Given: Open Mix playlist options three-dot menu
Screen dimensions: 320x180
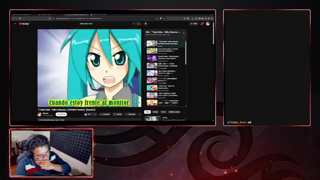Looking at the screenshot, I should tap(184, 38).
